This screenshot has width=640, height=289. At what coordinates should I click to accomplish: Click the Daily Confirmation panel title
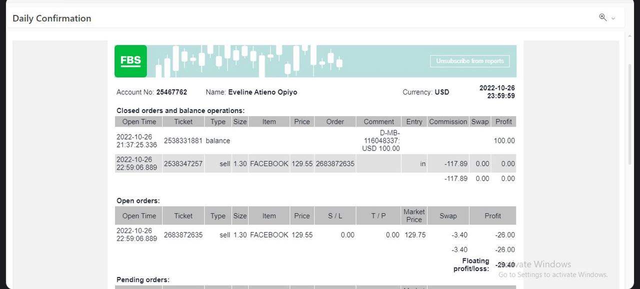(52, 18)
